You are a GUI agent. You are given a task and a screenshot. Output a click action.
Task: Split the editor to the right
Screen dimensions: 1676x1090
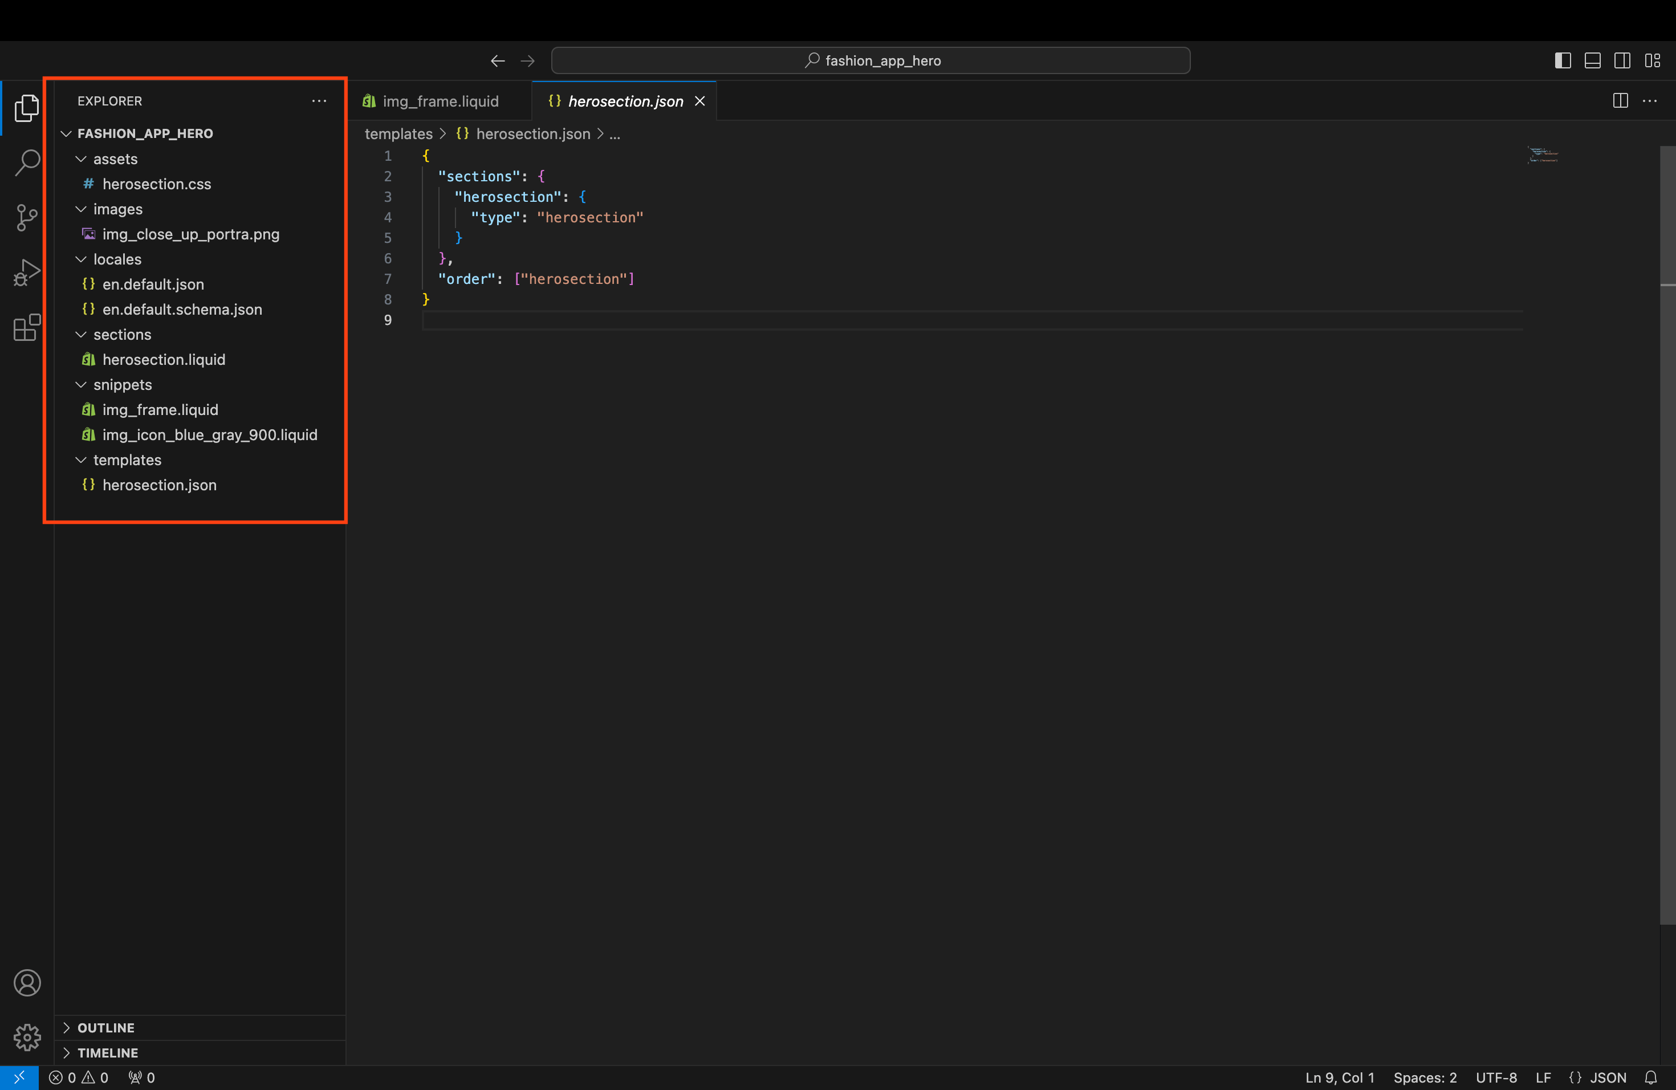pos(1620,101)
